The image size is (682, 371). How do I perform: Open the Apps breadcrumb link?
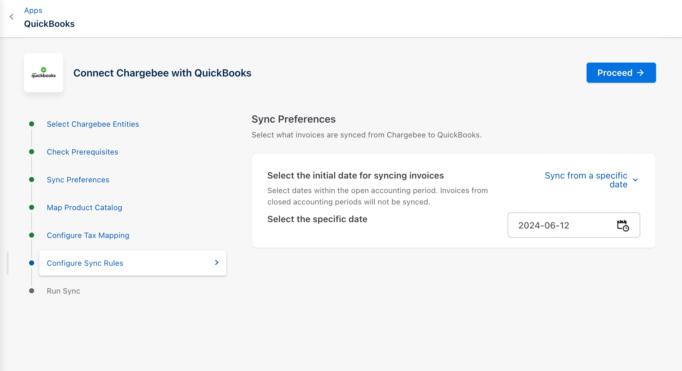[x=33, y=10]
